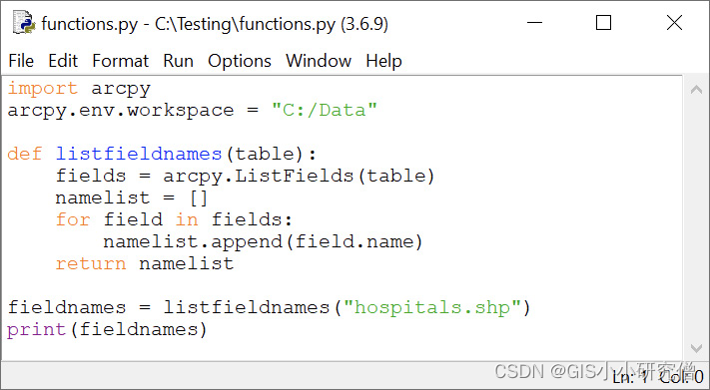Open the Options menu
Viewport: 710px width, 390px height.
pos(240,61)
